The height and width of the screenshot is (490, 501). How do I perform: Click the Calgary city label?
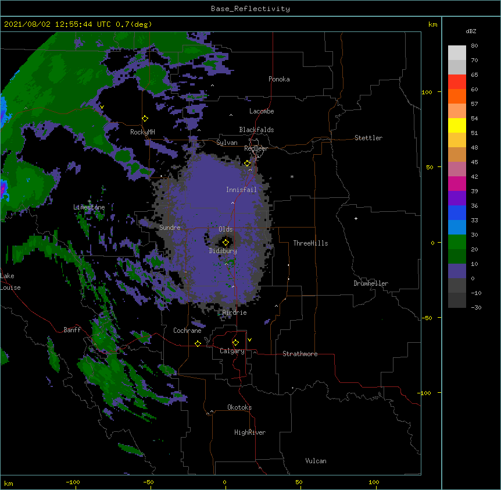point(232,351)
